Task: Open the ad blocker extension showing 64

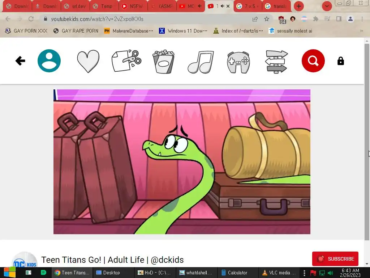Action: [x=282, y=20]
